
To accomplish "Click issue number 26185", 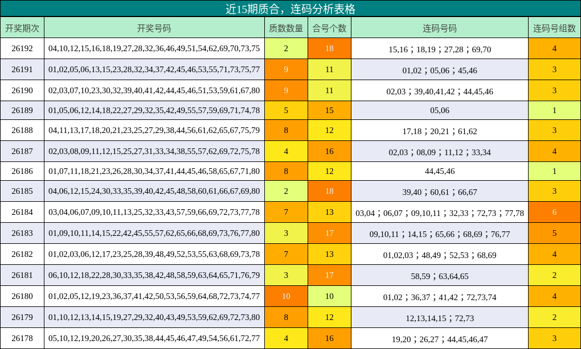I will pos(22,191).
